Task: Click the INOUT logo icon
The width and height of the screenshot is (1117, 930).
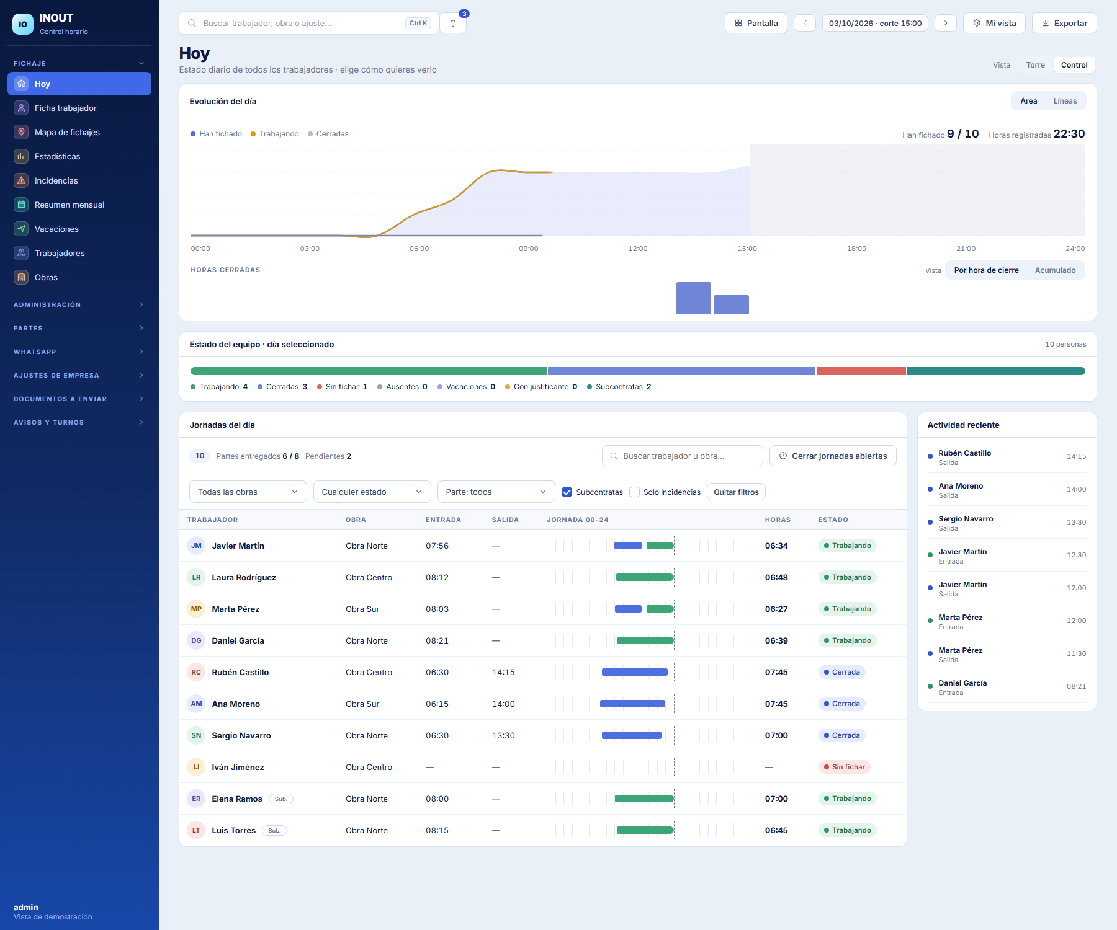Action: coord(23,24)
